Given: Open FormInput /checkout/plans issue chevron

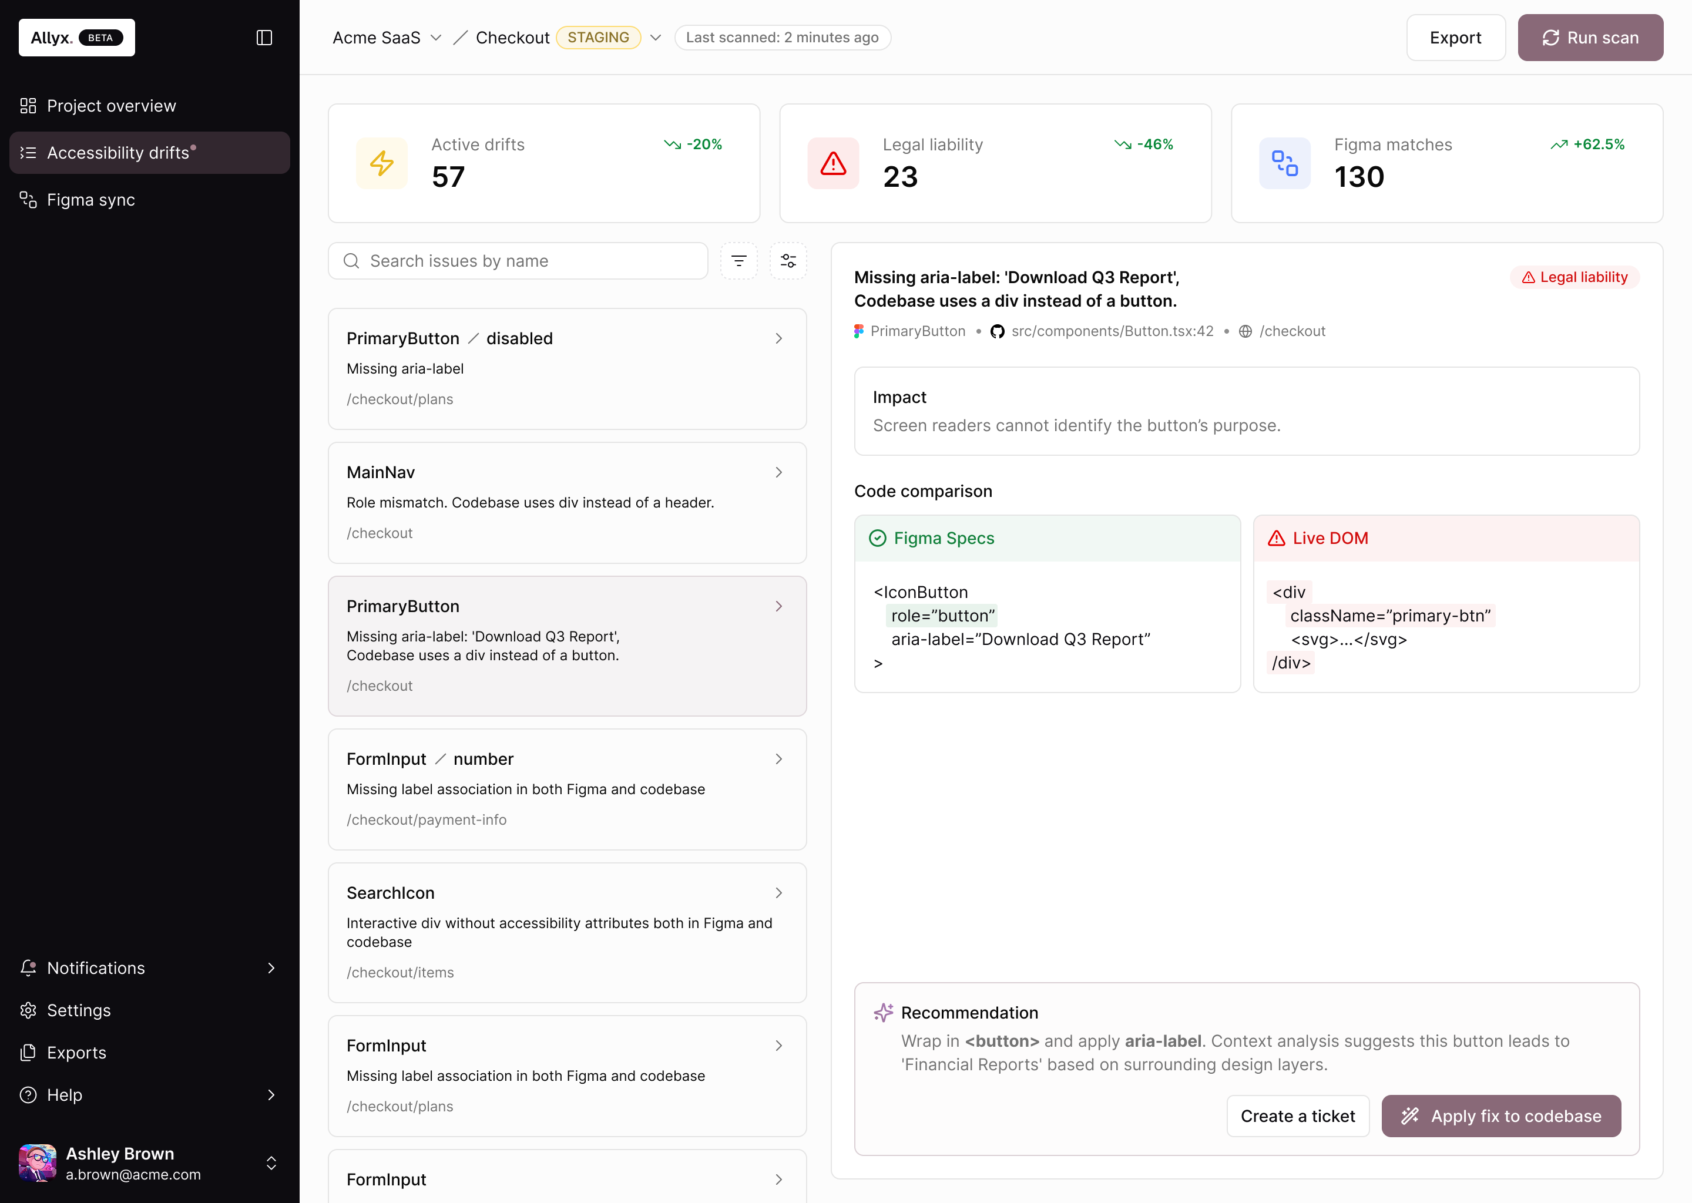Looking at the screenshot, I should coord(778,1046).
